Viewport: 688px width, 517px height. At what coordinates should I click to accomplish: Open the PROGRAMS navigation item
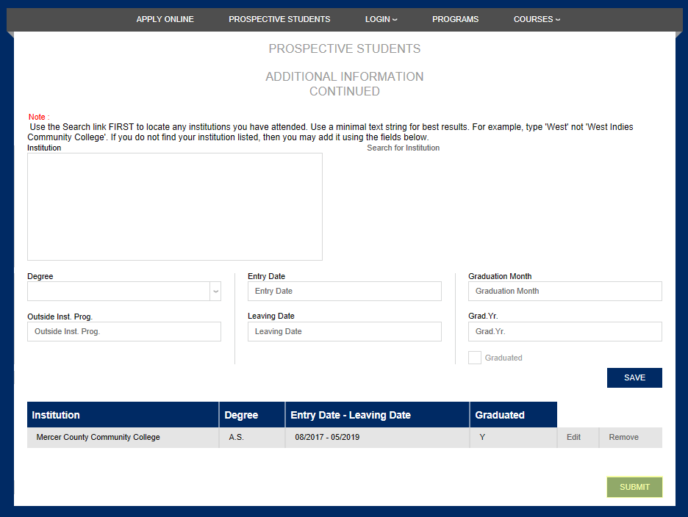point(455,19)
